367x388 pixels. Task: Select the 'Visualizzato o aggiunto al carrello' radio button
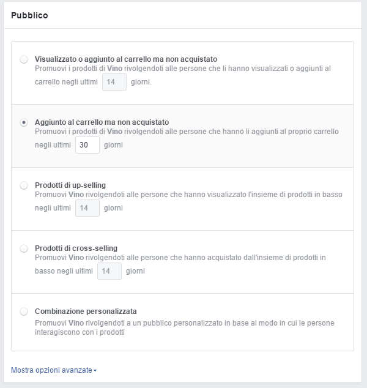[x=24, y=59]
